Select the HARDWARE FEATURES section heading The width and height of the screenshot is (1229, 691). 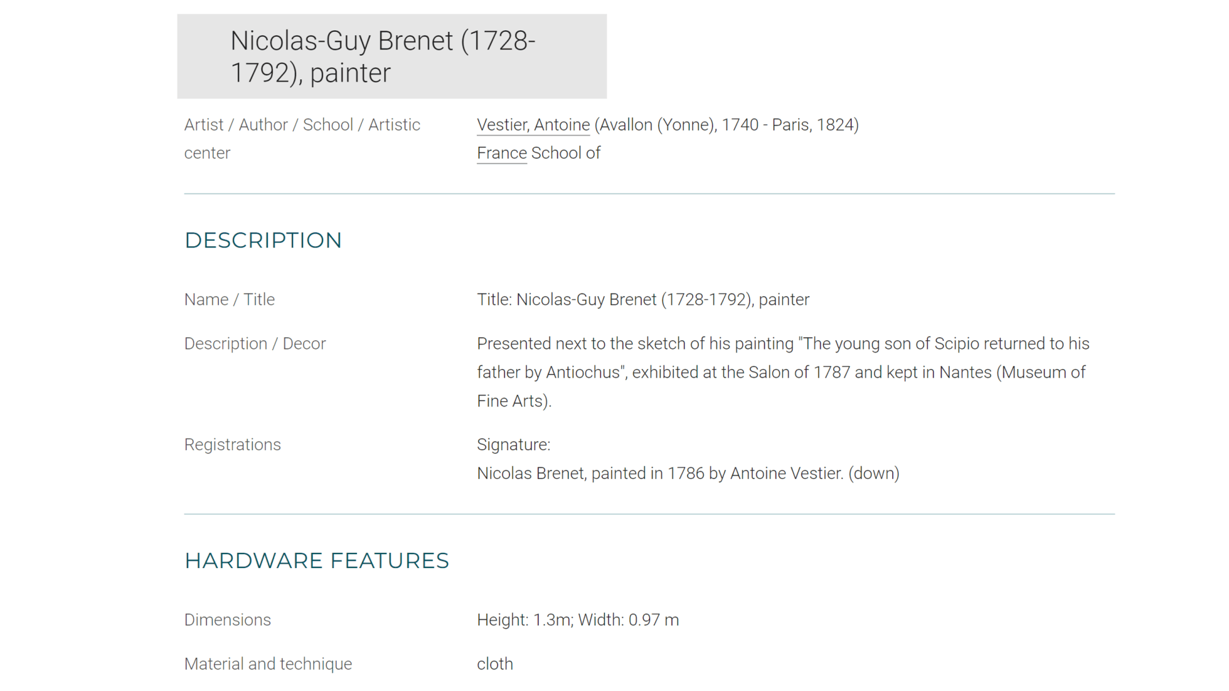point(317,561)
